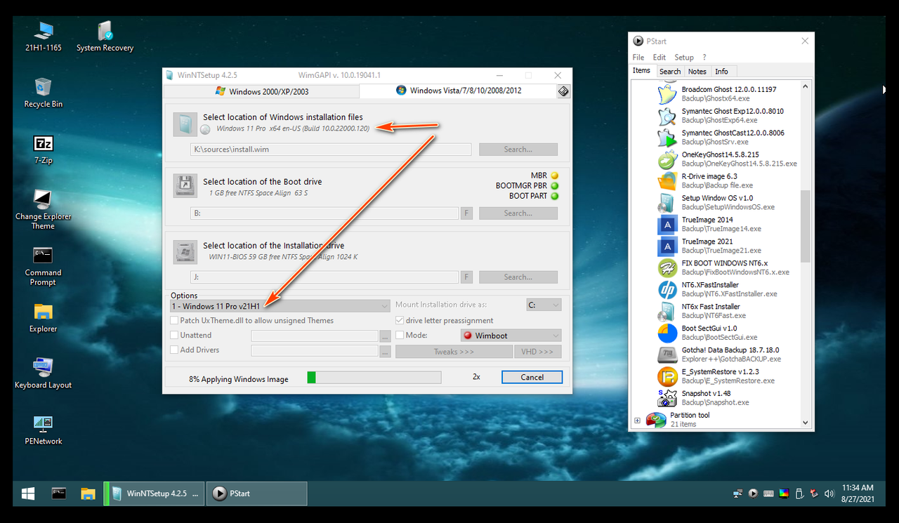Switch to WinNTSetup 4.2.5 taskbar button
The height and width of the screenshot is (523, 899).
155,494
